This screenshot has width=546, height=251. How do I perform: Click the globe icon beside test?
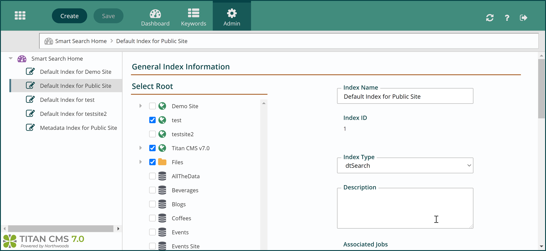click(162, 120)
